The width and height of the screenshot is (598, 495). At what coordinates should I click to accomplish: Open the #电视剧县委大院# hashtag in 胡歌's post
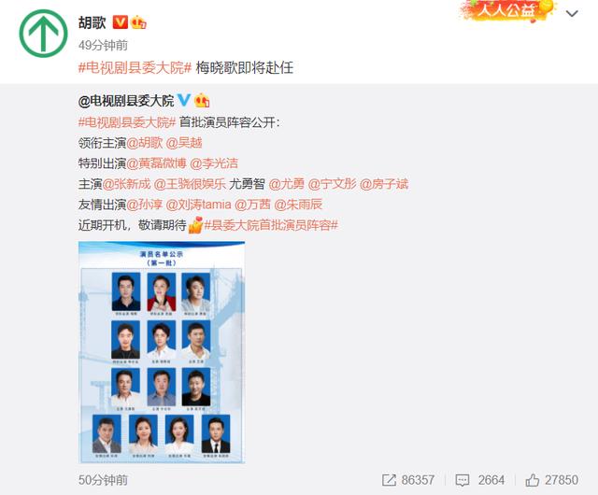coord(135,68)
